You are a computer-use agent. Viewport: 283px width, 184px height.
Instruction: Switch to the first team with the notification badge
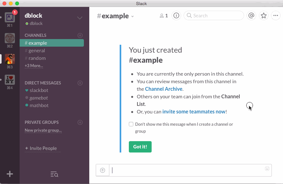(x=10, y=17)
